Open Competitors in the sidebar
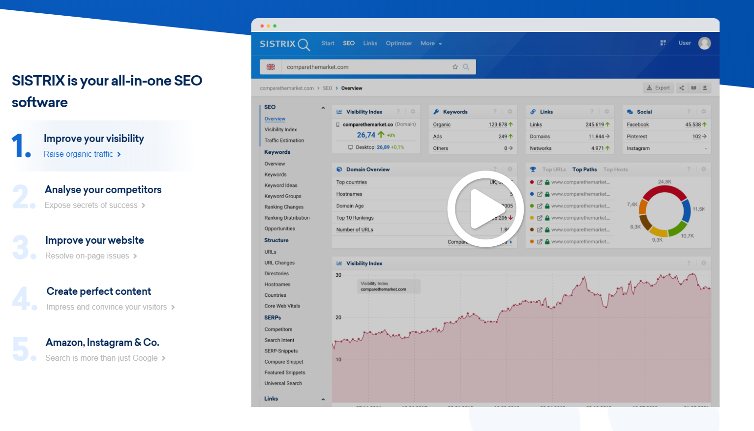The height and width of the screenshot is (431, 754). [278, 329]
